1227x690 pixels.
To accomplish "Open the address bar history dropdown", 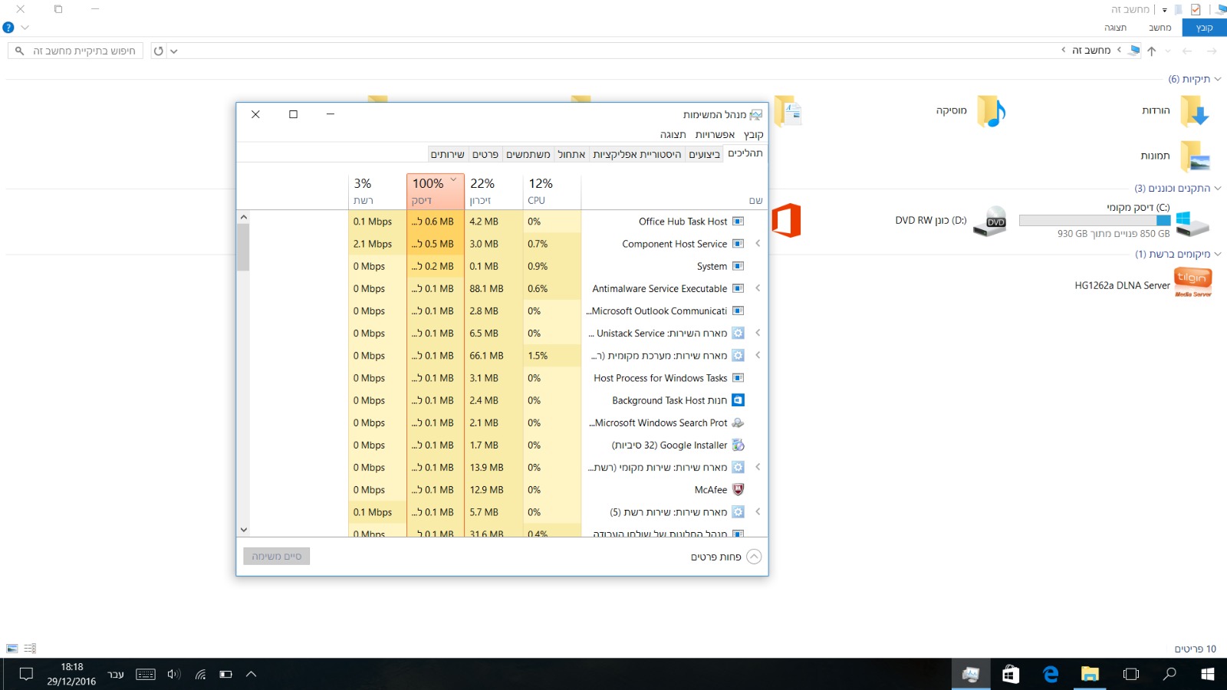I will click(x=174, y=51).
